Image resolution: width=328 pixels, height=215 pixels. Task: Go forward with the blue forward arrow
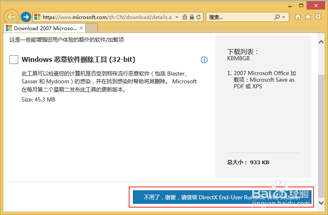tap(26, 17)
